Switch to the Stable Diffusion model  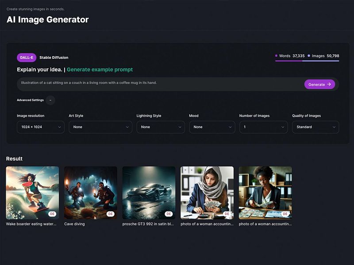[53, 57]
